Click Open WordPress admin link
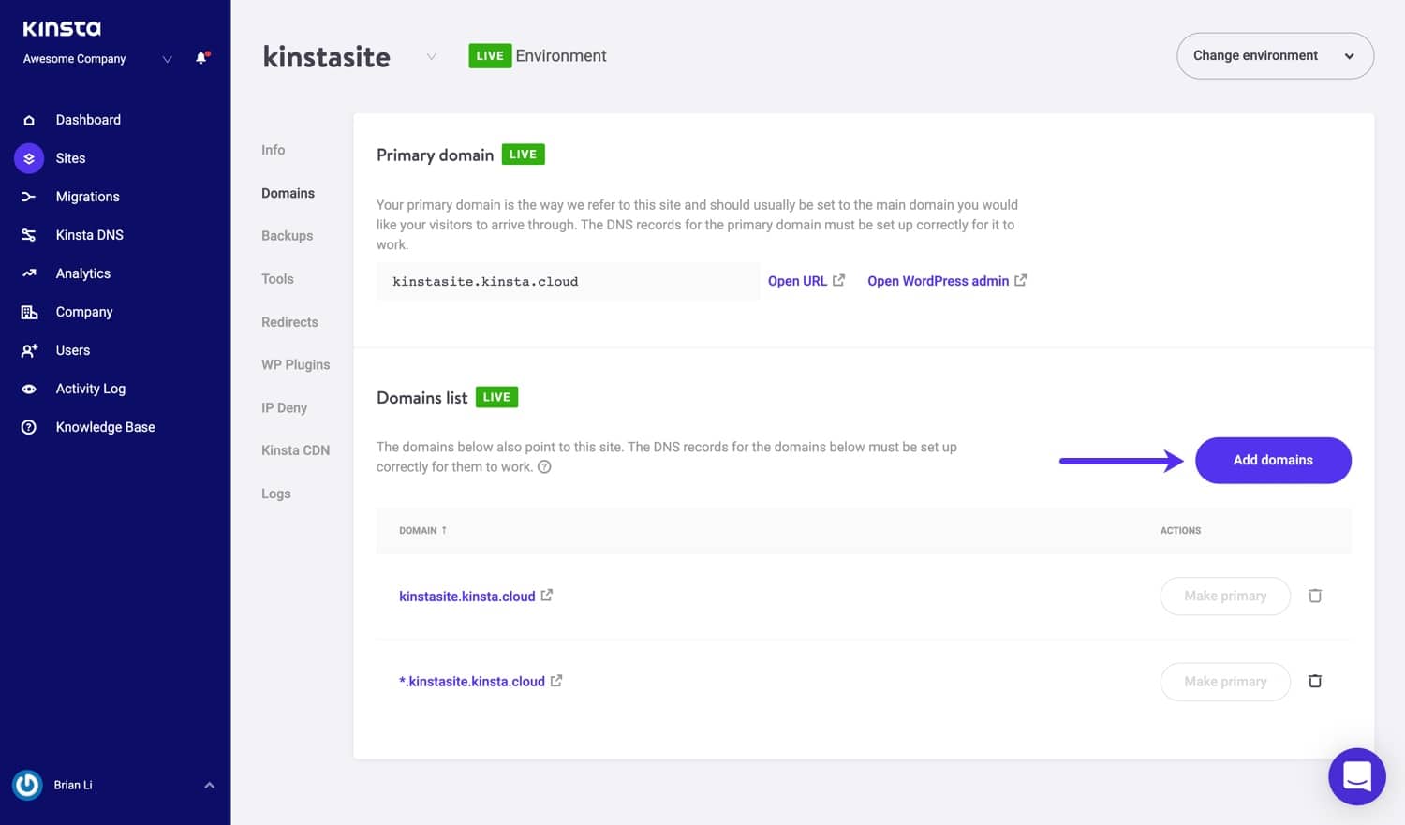1405x825 pixels. click(x=938, y=281)
